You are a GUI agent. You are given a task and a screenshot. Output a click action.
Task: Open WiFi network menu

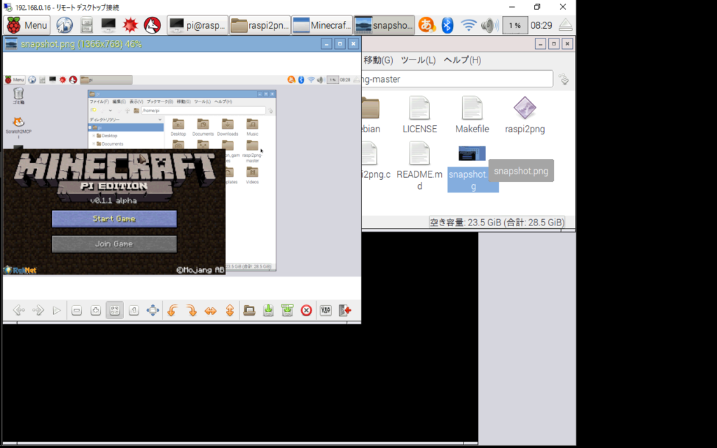point(468,25)
